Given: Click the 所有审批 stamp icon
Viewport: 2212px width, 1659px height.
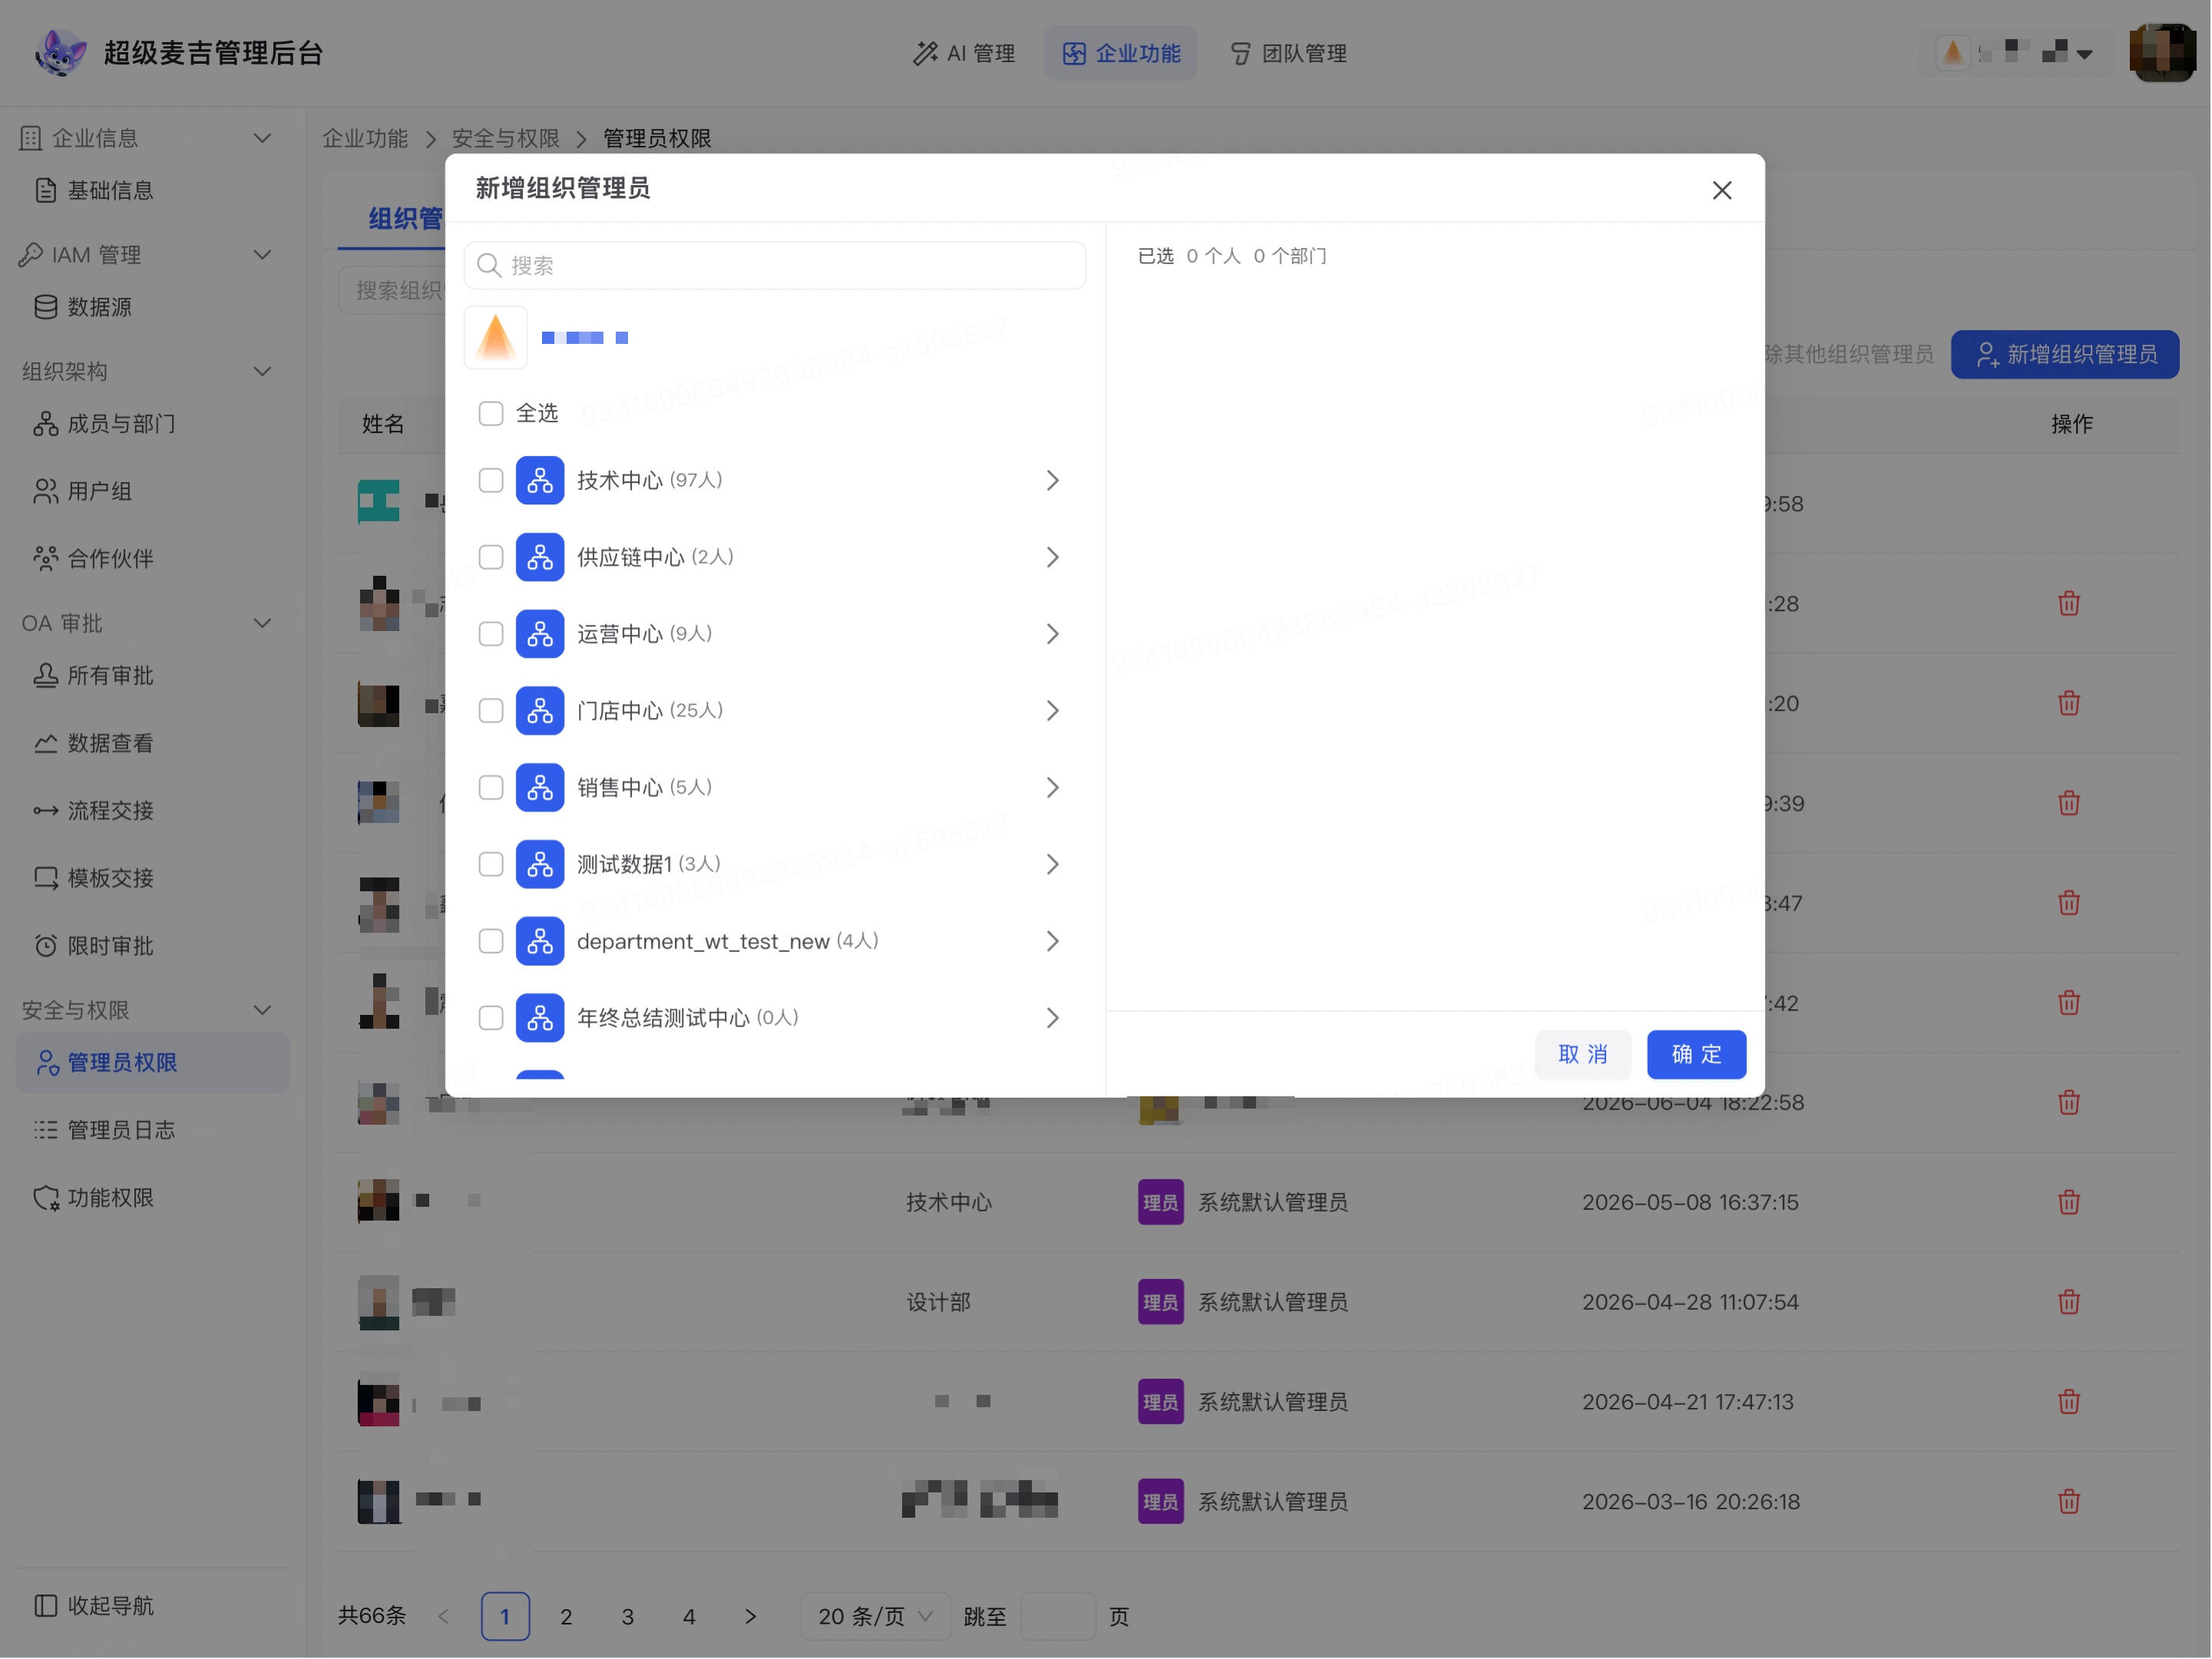Looking at the screenshot, I should point(46,676).
